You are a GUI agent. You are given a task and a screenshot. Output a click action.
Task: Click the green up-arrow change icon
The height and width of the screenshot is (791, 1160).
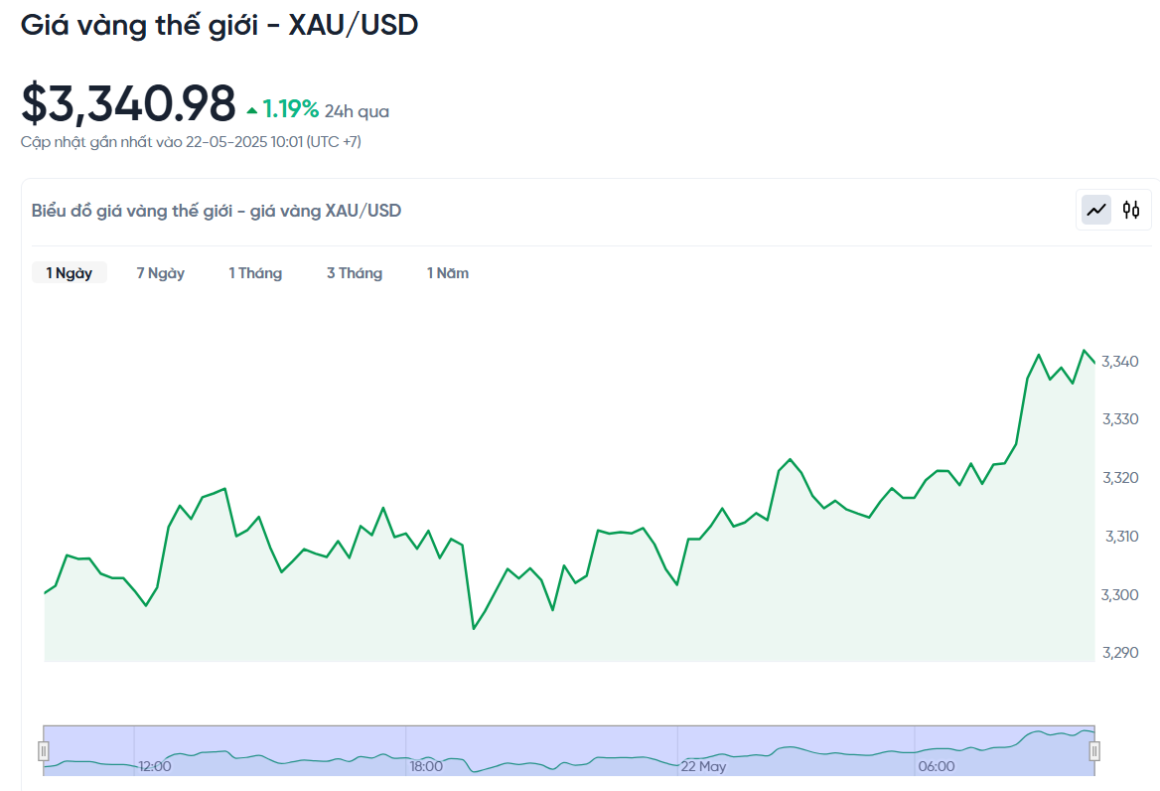pos(252,111)
